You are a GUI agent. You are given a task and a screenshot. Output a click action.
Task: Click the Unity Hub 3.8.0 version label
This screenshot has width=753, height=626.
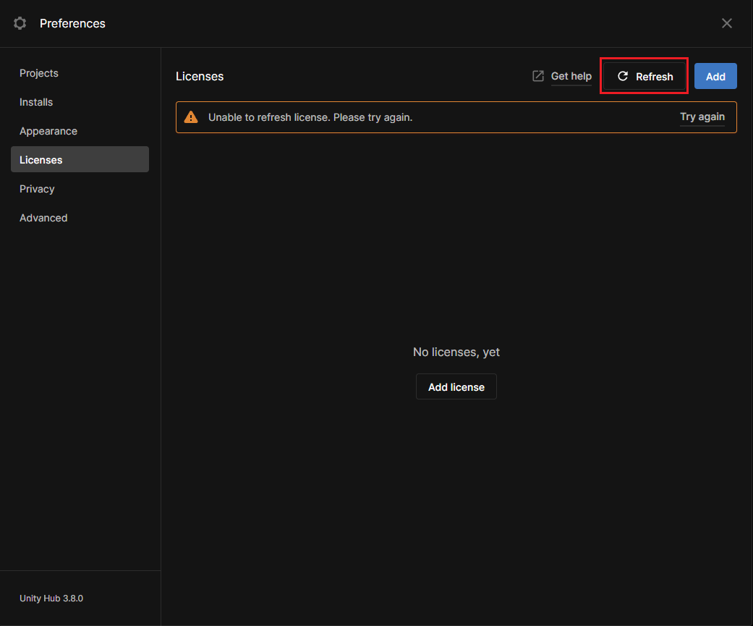(x=51, y=598)
